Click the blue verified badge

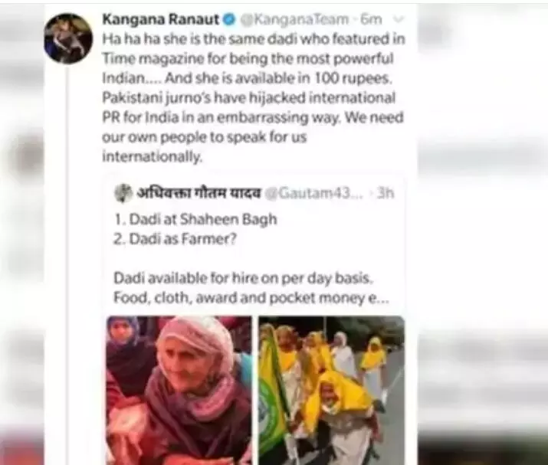(x=229, y=20)
